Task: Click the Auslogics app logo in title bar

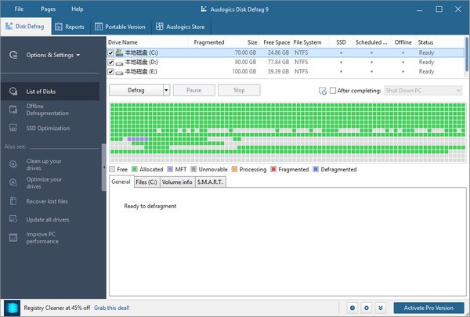Action: [204, 9]
